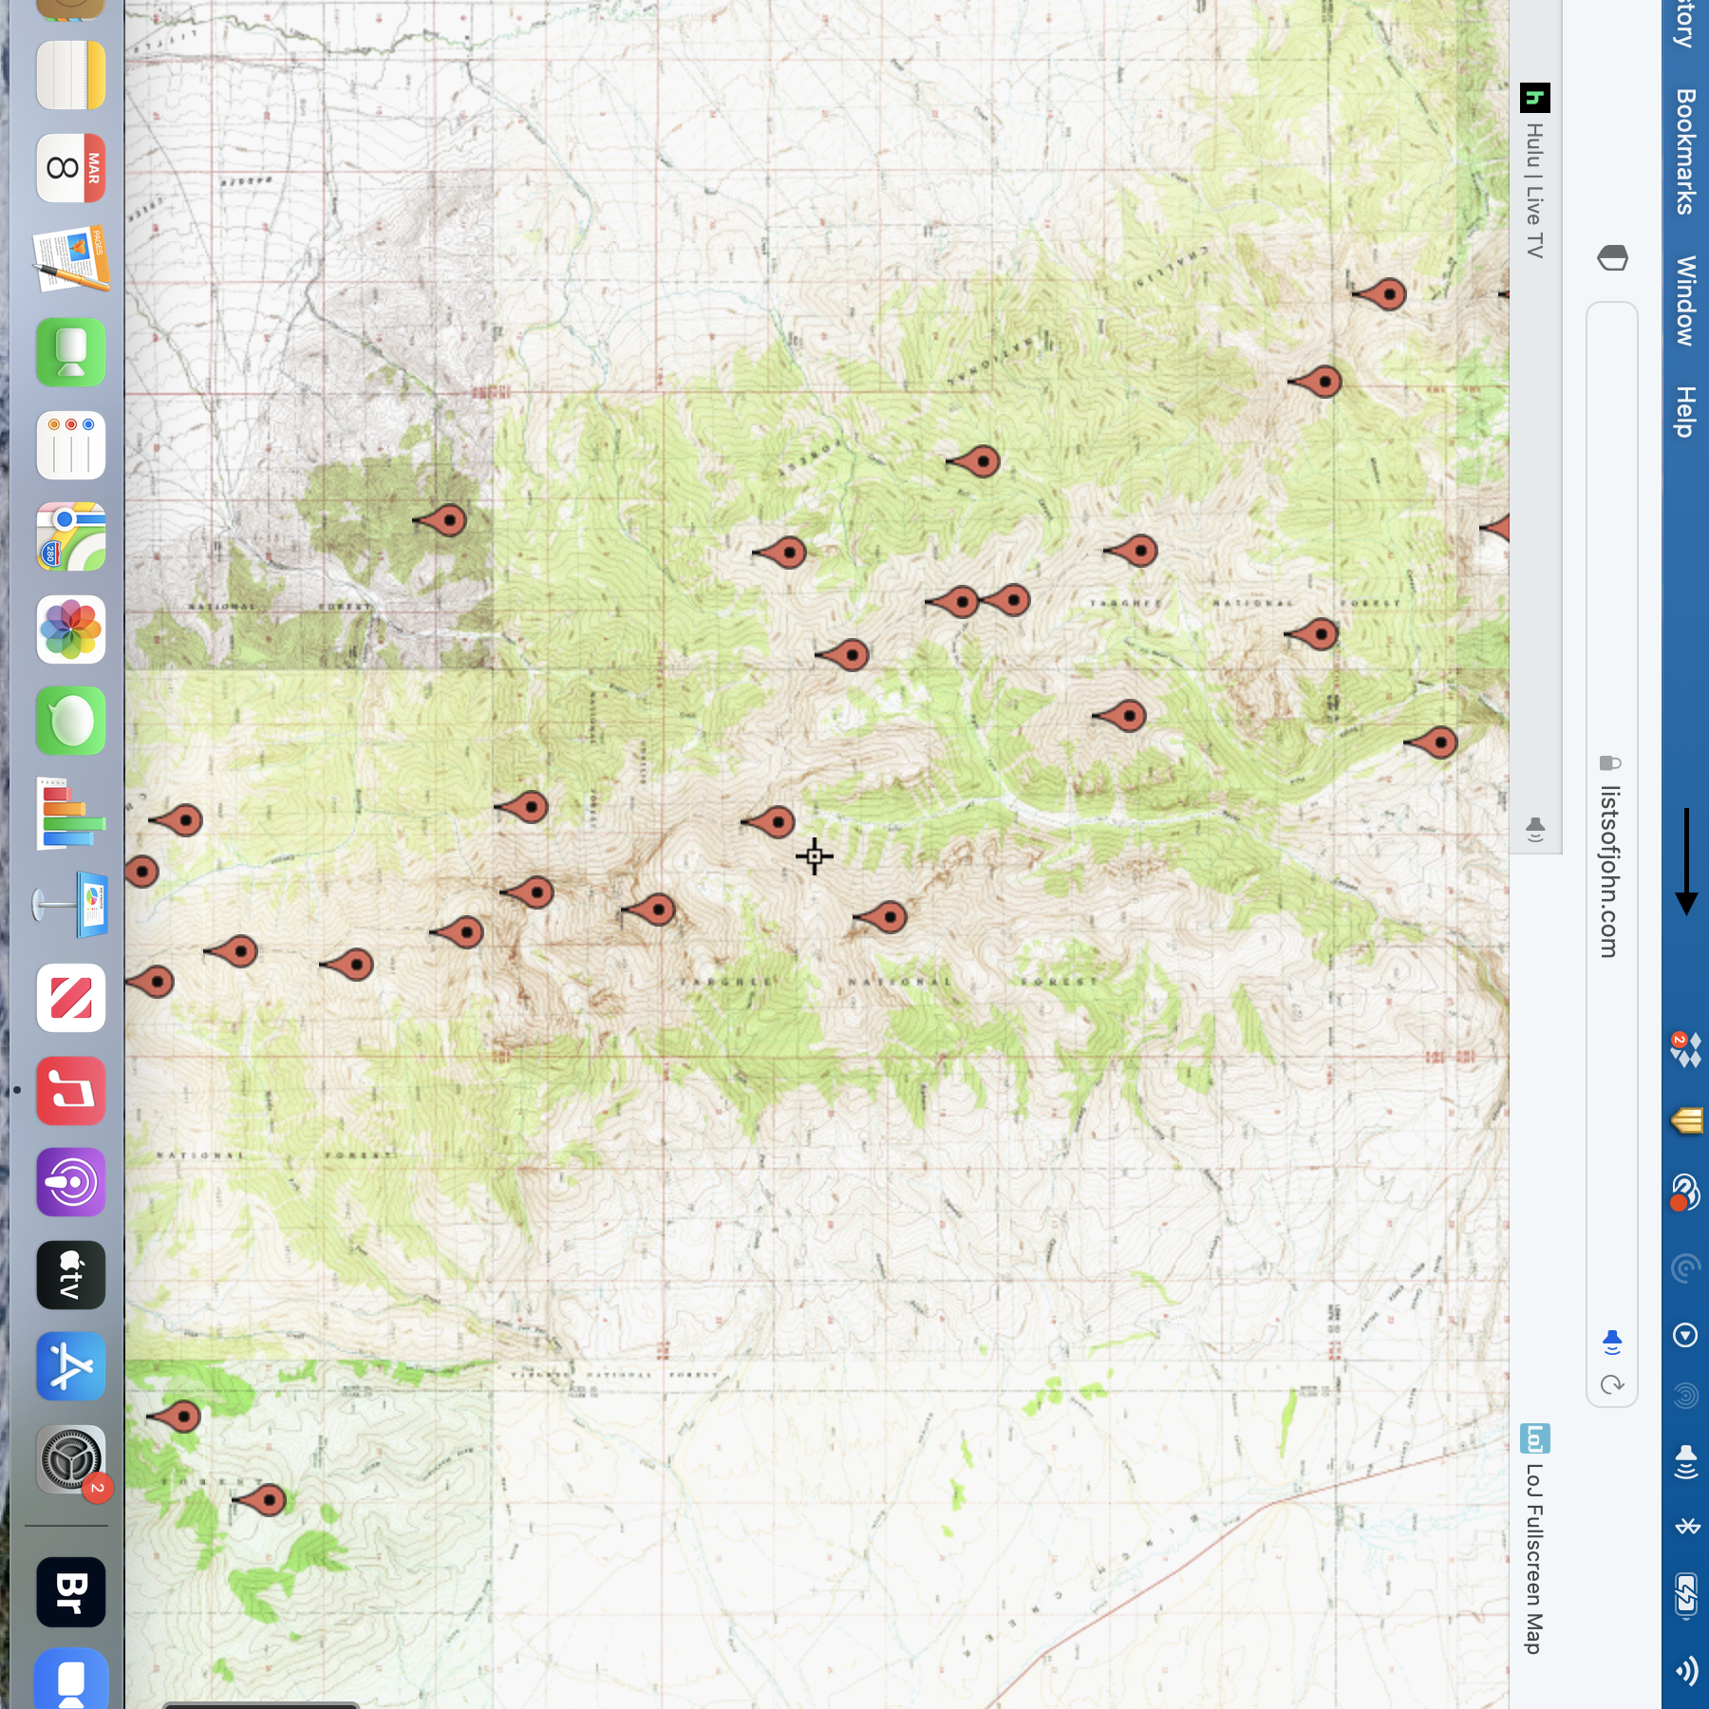The width and height of the screenshot is (1709, 1709).
Task: Open the Window menu
Action: pos(1685,301)
